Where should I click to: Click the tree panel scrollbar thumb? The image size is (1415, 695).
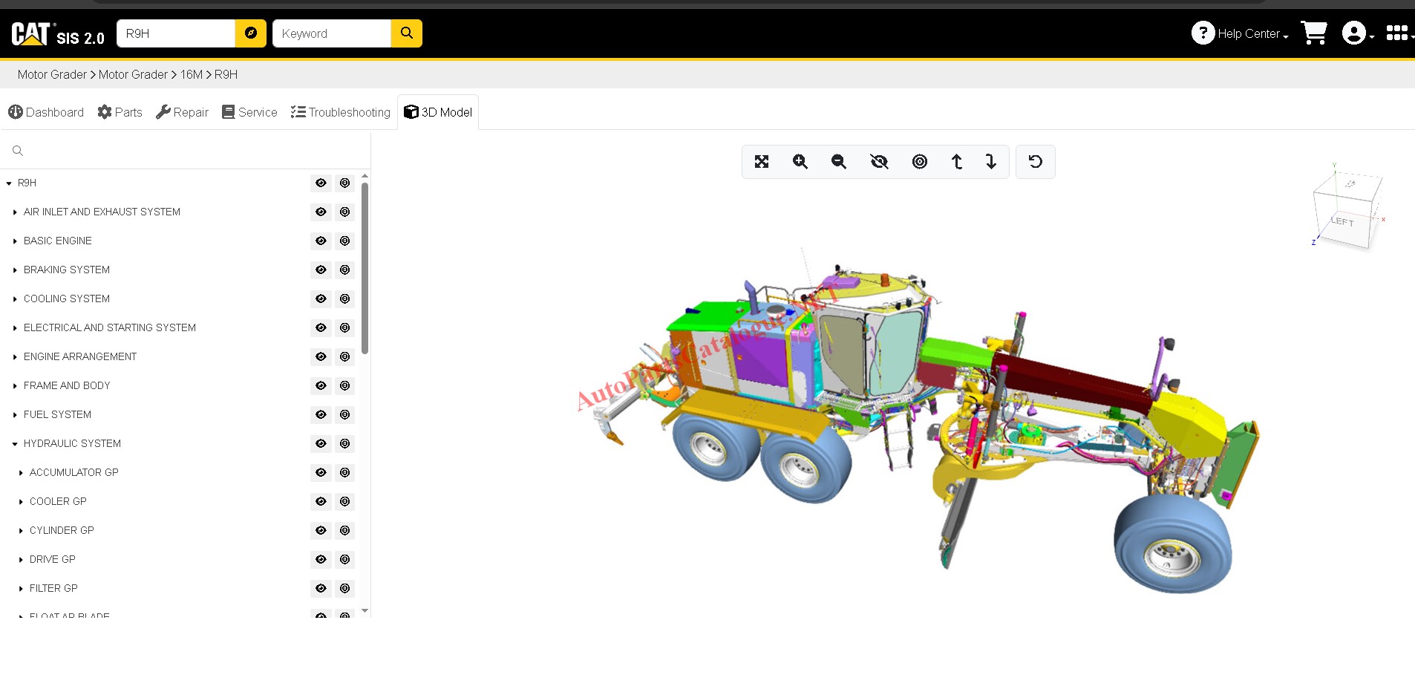(365, 268)
